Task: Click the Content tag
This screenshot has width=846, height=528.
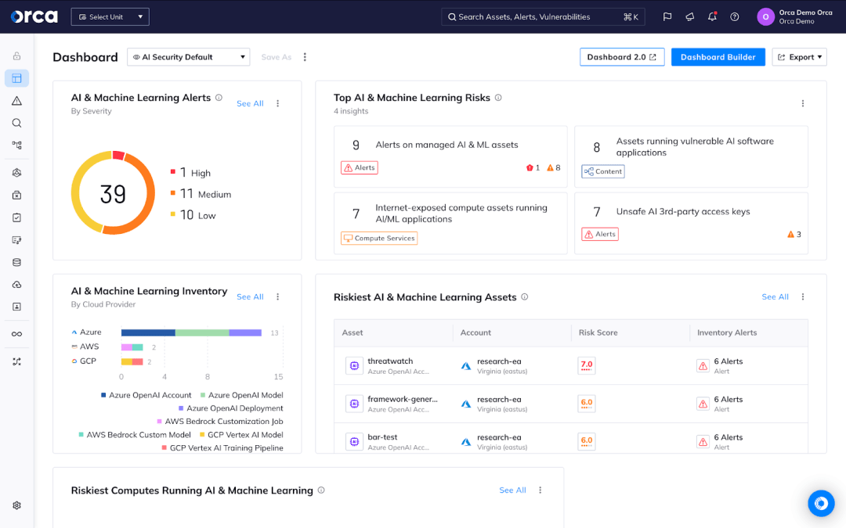Action: pyautogui.click(x=602, y=171)
